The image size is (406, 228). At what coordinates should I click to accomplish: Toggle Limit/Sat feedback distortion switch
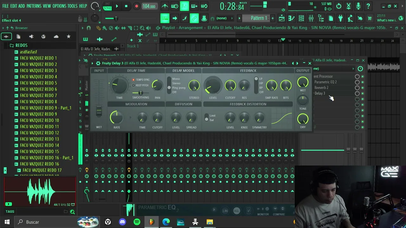[x=206, y=117]
